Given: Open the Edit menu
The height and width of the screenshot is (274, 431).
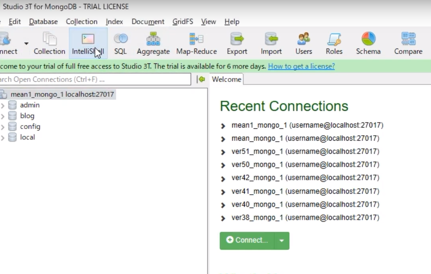Looking at the screenshot, I should click(15, 21).
